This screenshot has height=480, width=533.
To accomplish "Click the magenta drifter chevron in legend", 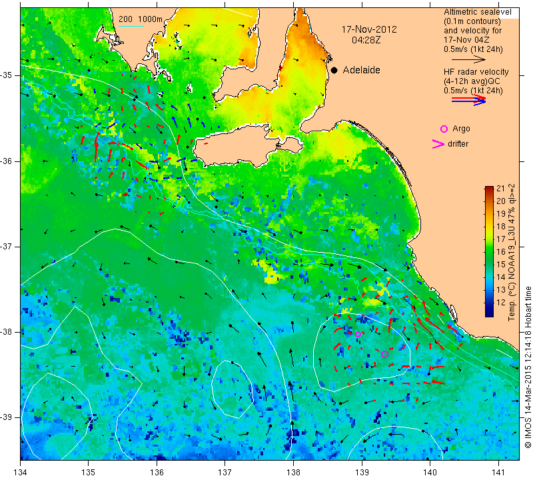I will point(438,144).
